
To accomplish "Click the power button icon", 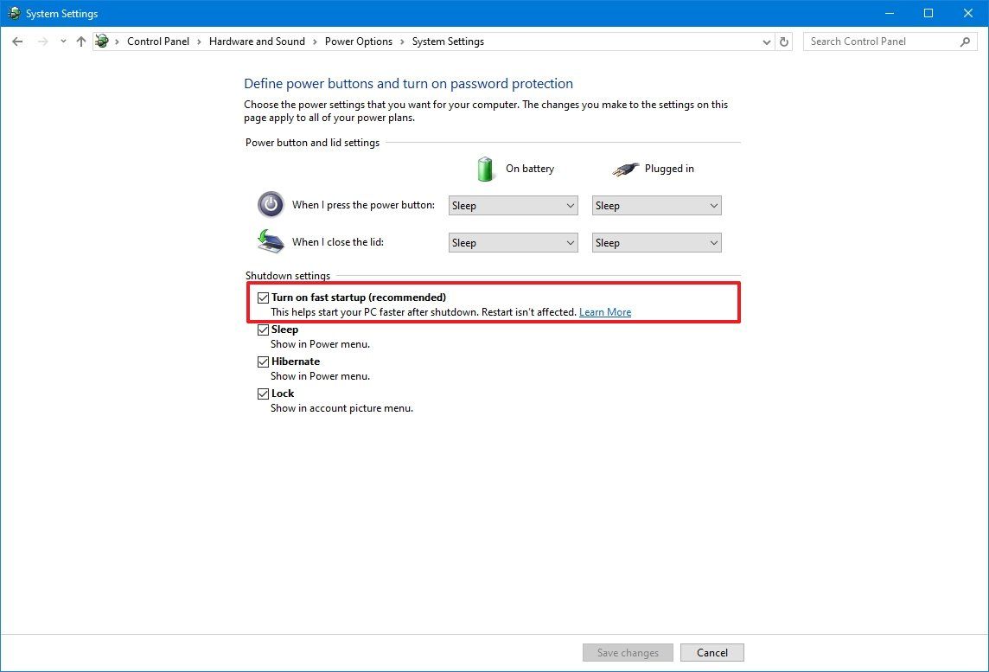I will pos(270,204).
